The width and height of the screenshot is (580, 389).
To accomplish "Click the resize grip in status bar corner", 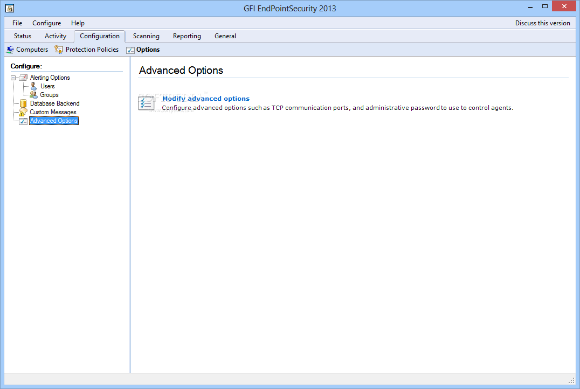I will click(571, 380).
